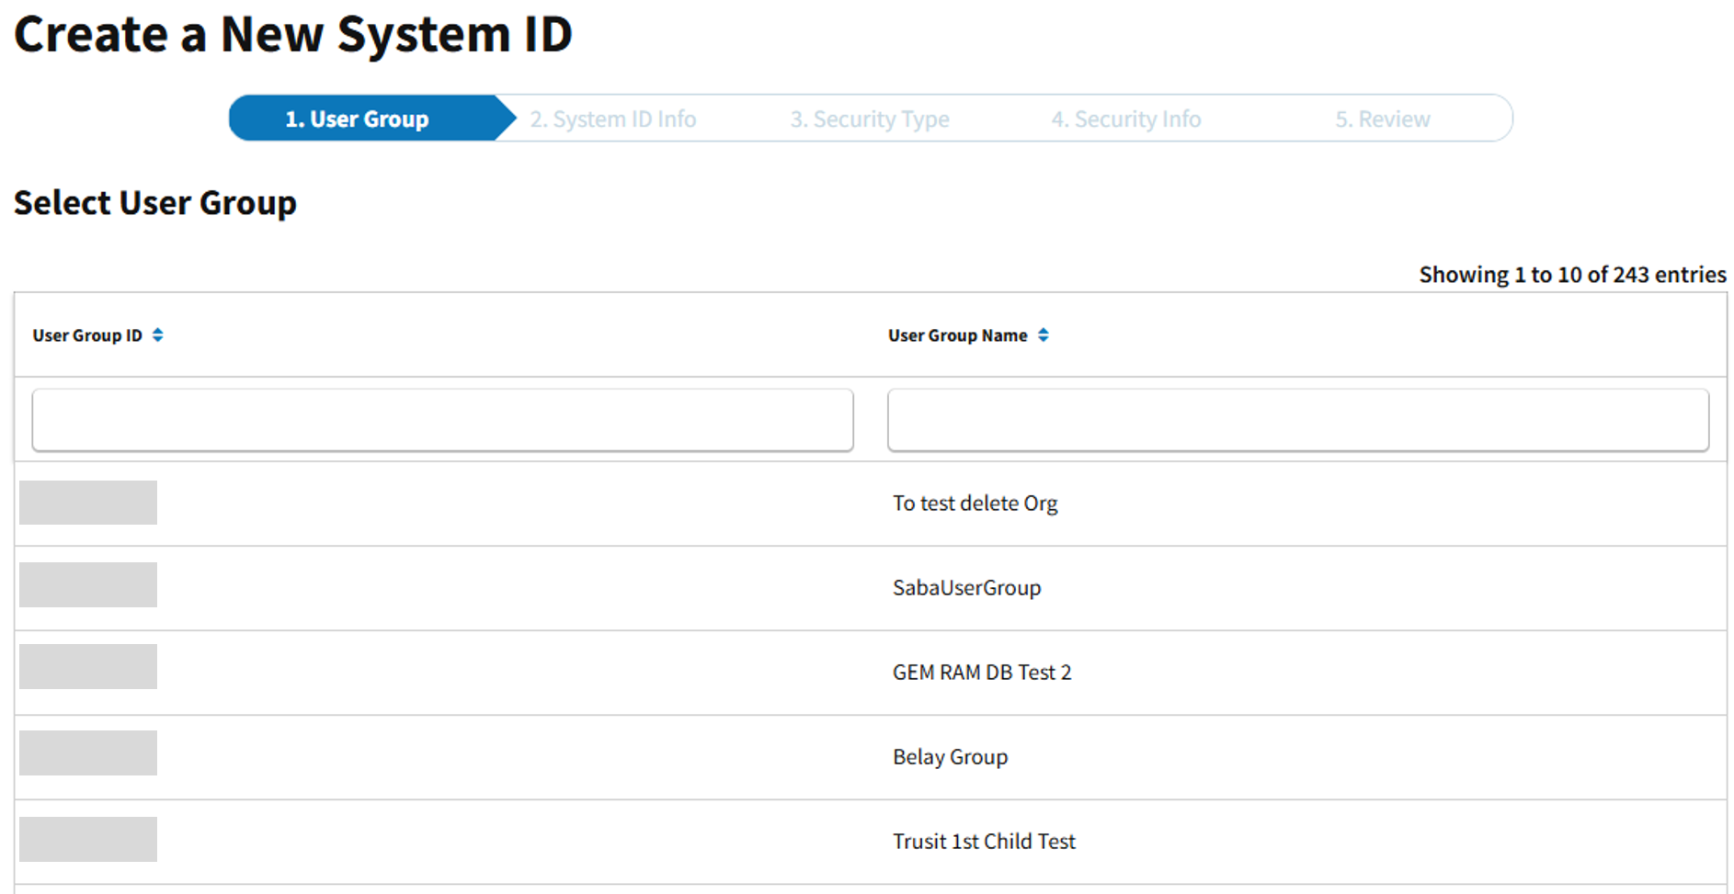Go to the 2. System ID Info step

coord(613,119)
